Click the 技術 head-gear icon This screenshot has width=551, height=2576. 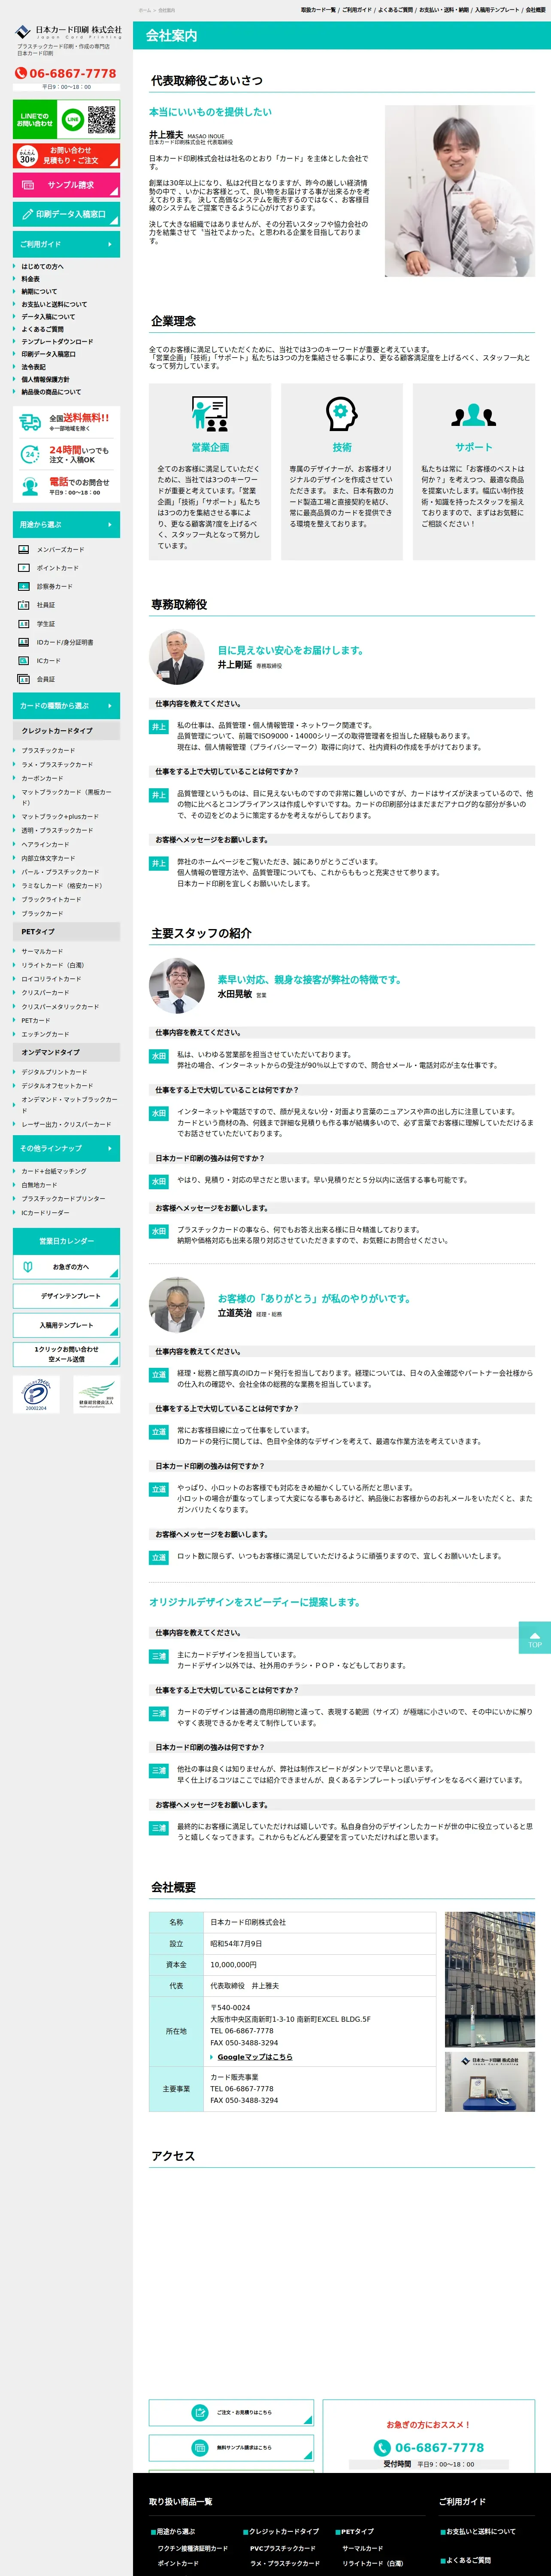coord(342,413)
